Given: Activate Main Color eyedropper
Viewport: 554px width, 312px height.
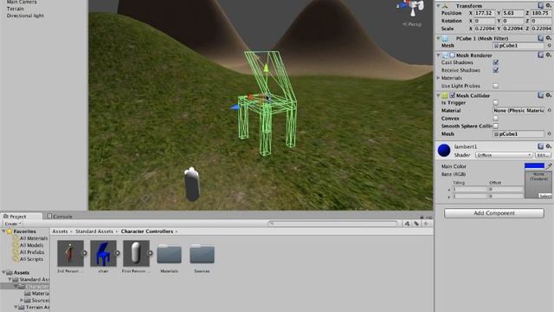Looking at the screenshot, I should (x=550, y=166).
